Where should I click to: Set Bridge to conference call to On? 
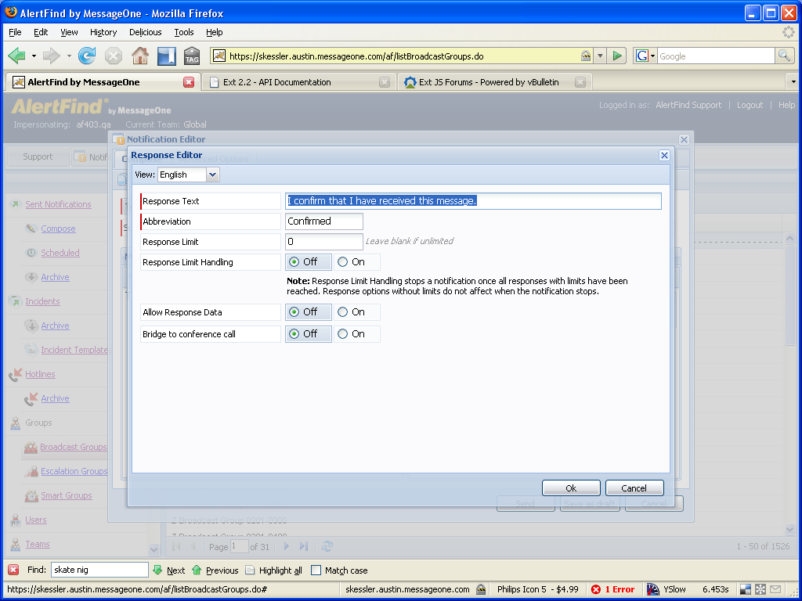tap(343, 333)
